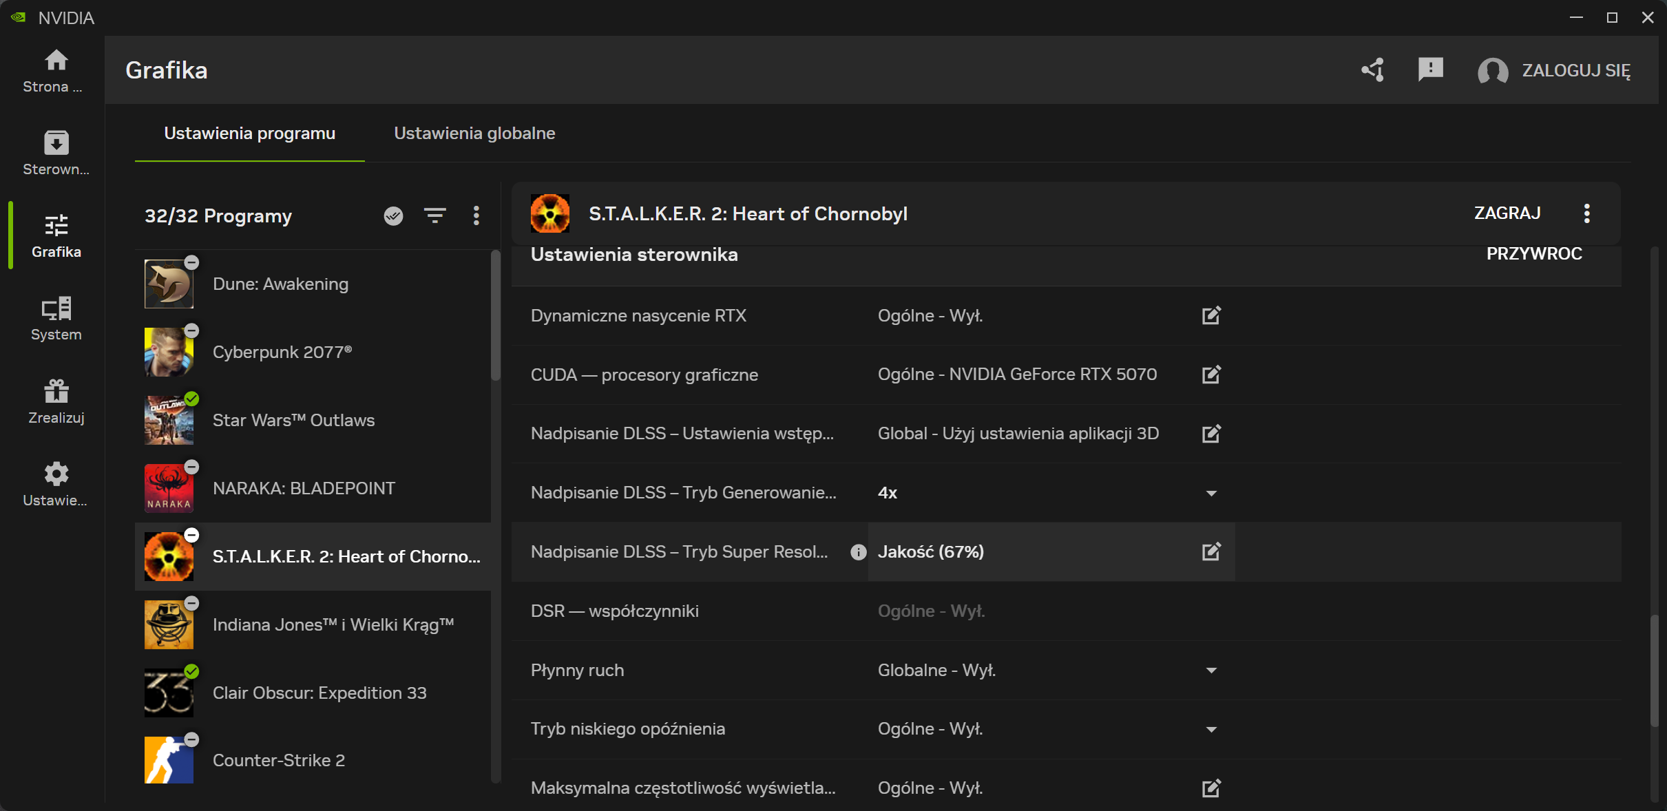Toggle the optimized-programs checkmark filter
The image size is (1667, 811).
(393, 216)
